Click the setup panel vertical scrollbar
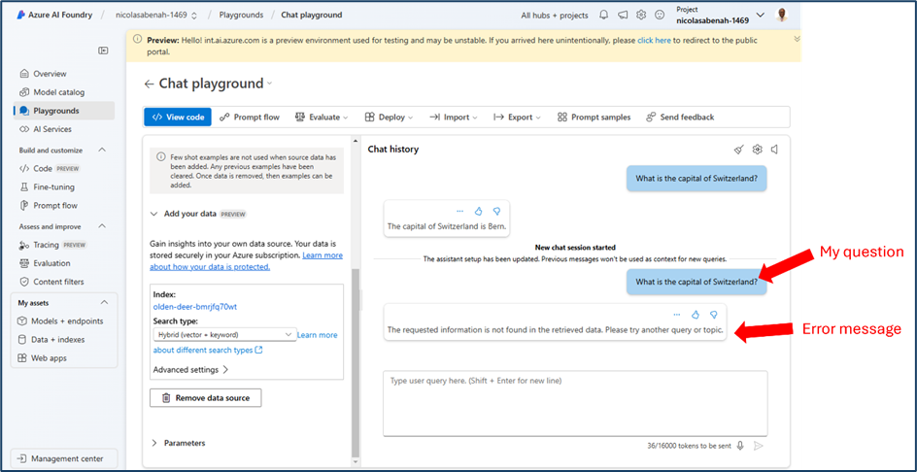Viewport: 917px width, 472px height. 355,362
